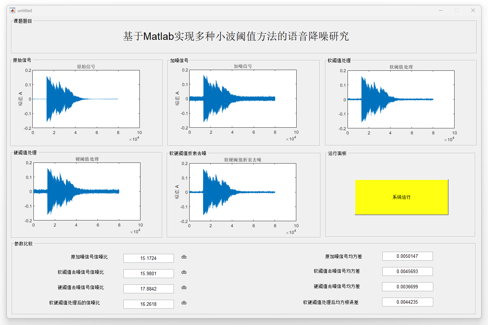This screenshot has width=488, height=325.
Task: Click the db unit beside the 17.8842 field
Action: coord(184,287)
